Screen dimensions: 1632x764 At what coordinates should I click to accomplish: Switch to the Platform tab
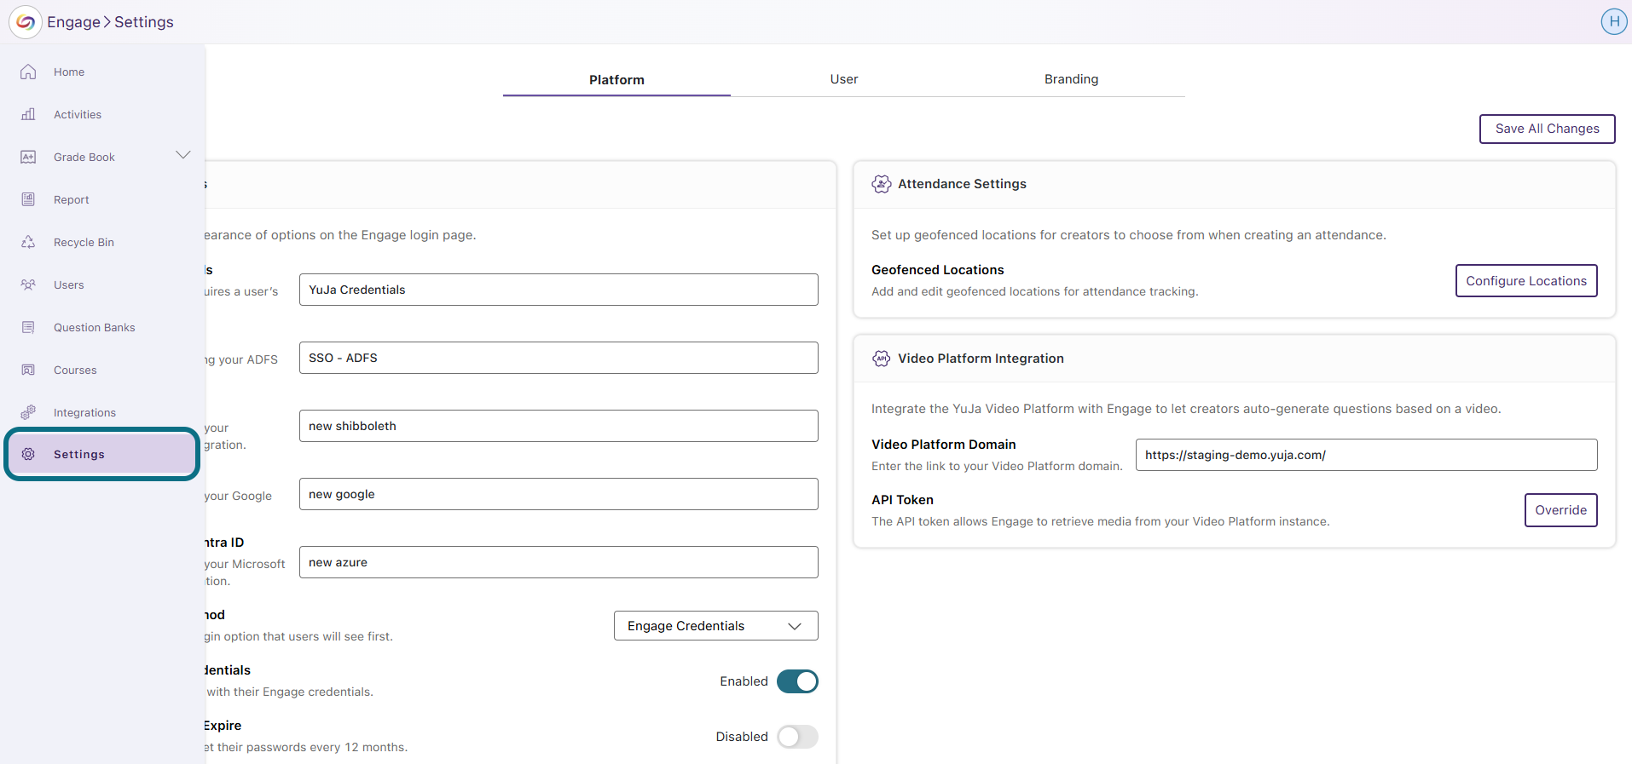tap(616, 79)
